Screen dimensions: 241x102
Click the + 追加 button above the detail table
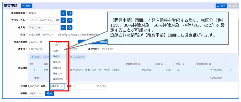click(x=36, y=57)
